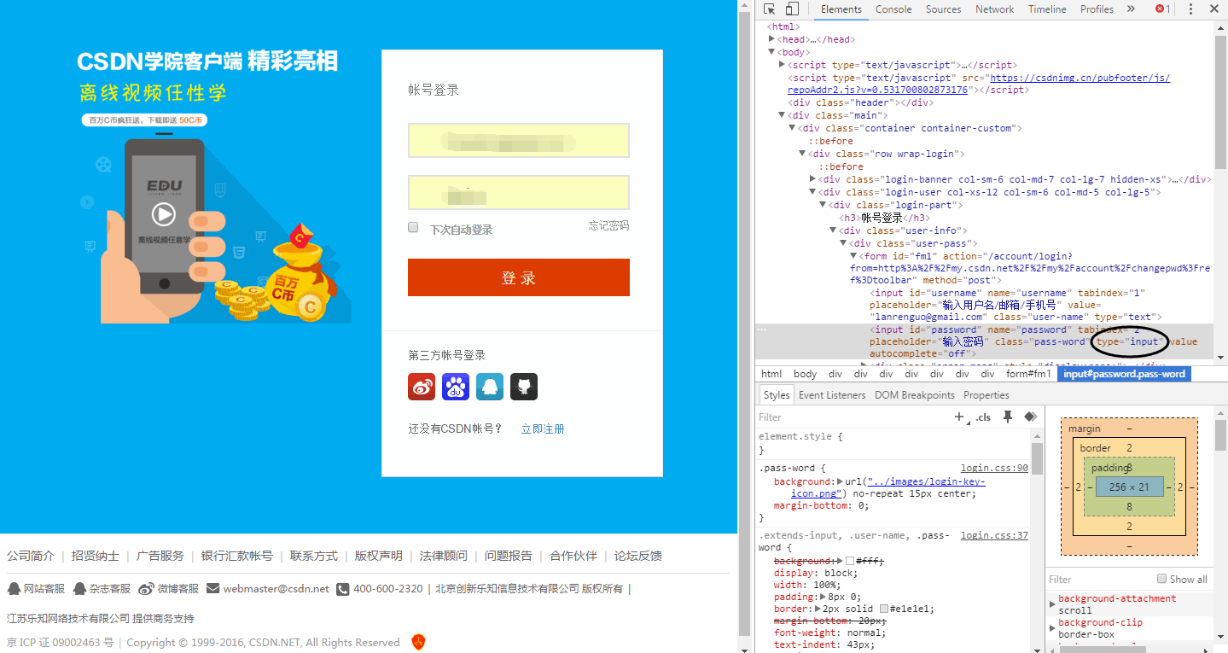Click the 微博客服 footer link

pos(177,589)
